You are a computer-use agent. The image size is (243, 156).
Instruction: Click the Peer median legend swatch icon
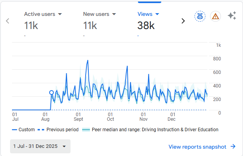[86, 130]
